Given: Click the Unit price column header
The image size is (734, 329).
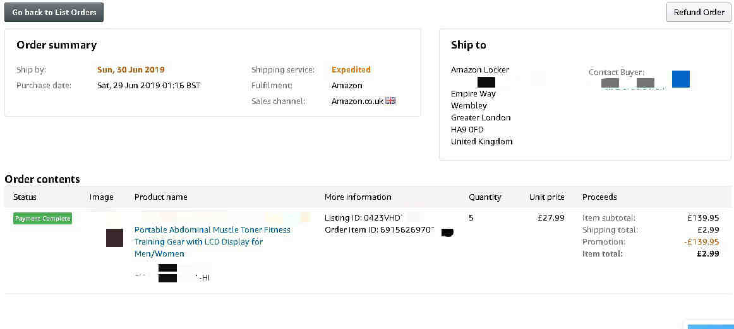Looking at the screenshot, I should [547, 197].
